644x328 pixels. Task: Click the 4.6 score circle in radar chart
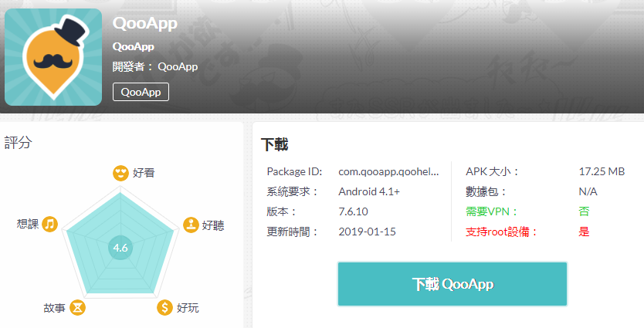click(x=120, y=248)
